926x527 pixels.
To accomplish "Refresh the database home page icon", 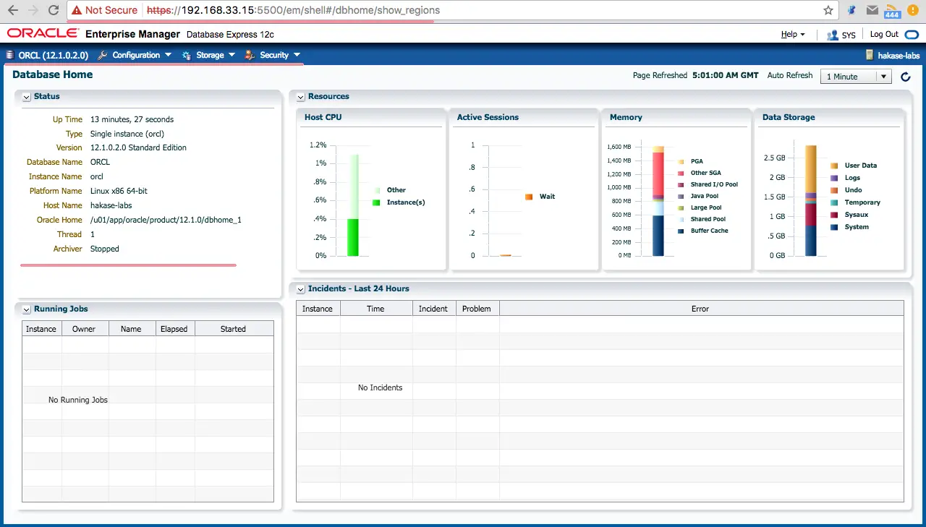I will (x=905, y=77).
